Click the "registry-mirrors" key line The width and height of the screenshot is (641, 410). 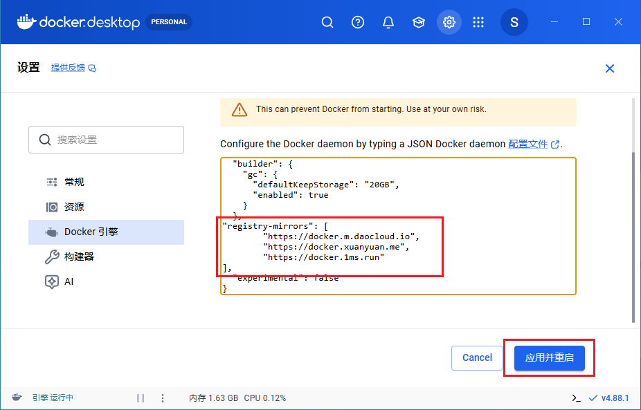point(275,226)
